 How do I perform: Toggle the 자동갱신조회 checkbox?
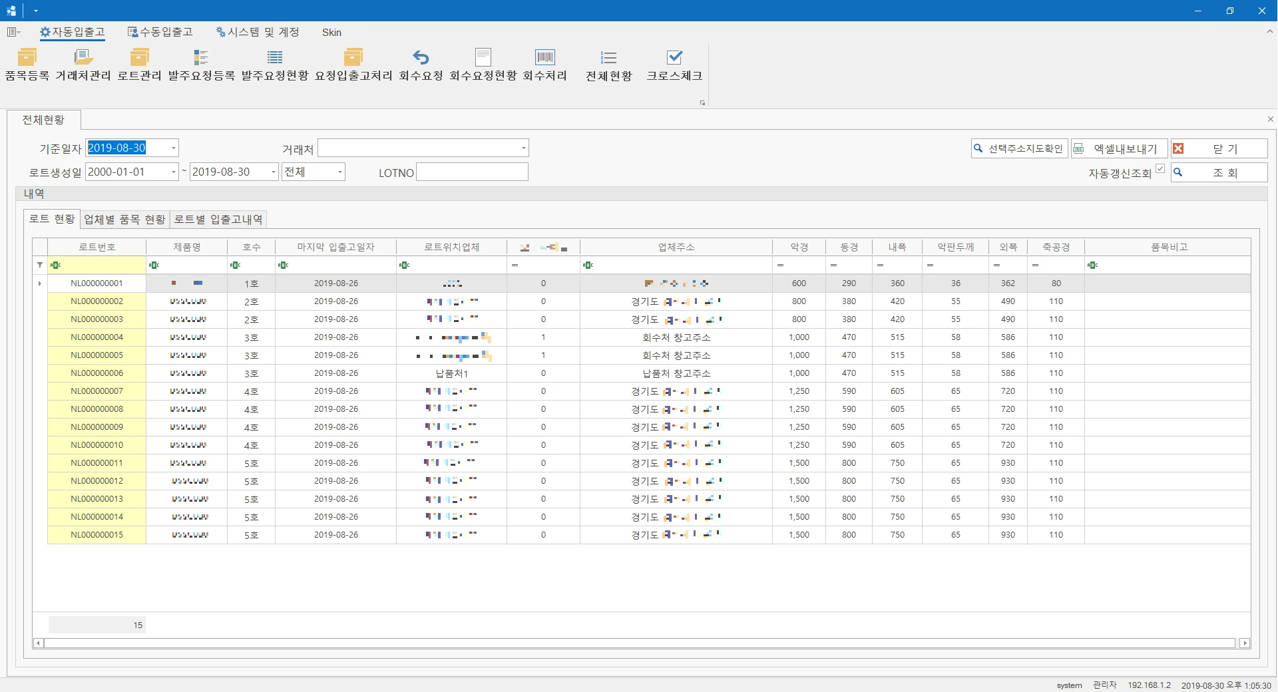[x=1160, y=169]
